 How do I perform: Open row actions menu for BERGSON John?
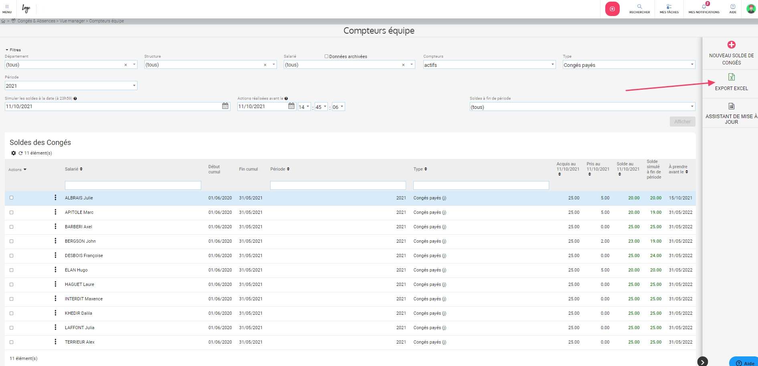click(55, 241)
